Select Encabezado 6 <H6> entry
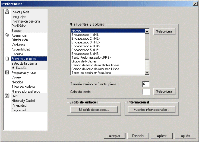 (x=108, y=54)
